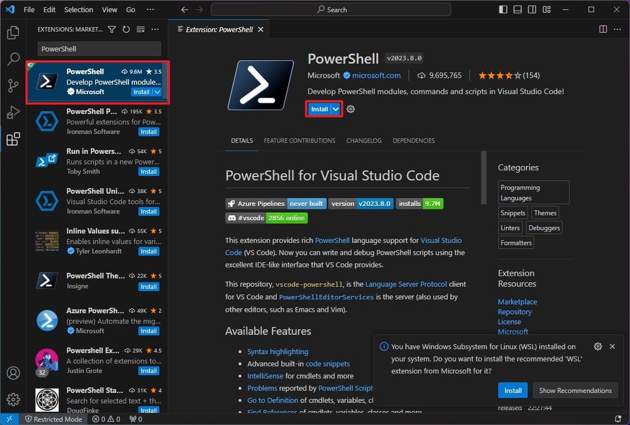Open the Repository link under Extension Resources

514,312
